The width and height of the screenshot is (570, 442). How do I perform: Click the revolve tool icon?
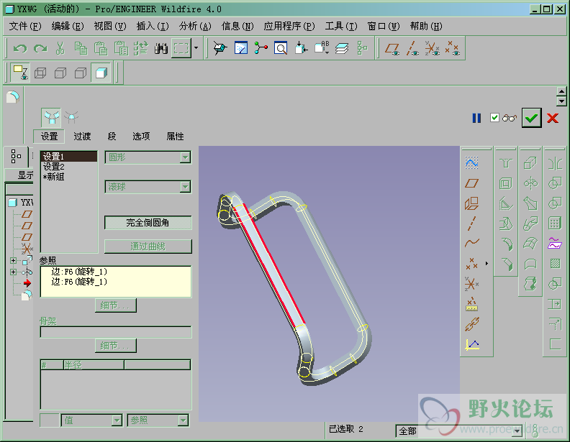tap(530, 183)
